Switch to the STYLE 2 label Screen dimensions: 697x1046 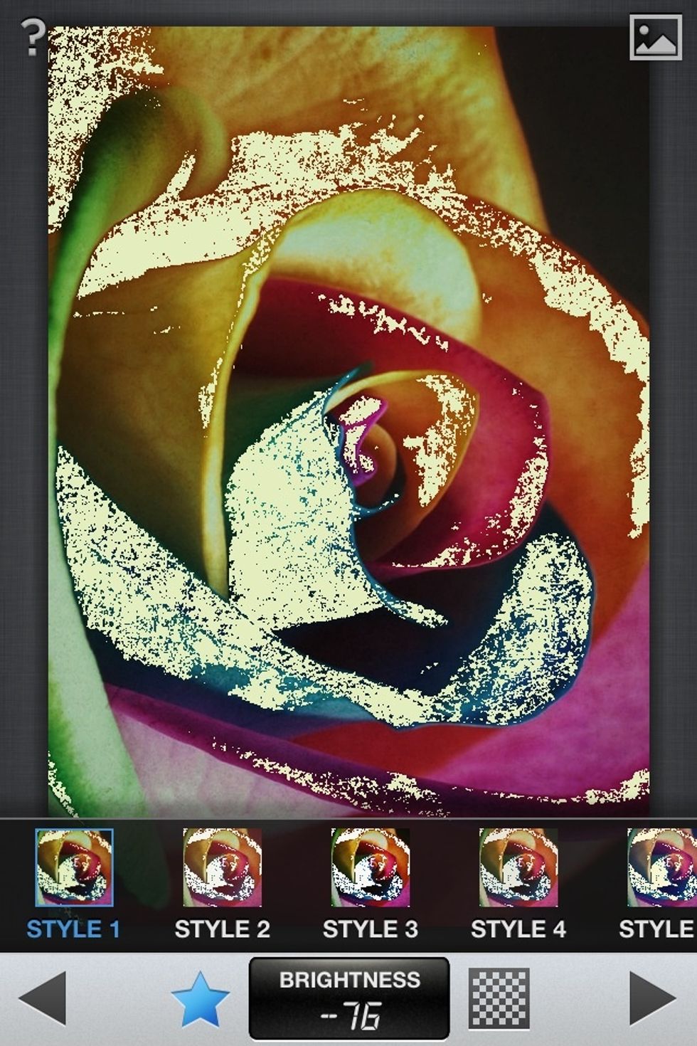[x=222, y=929]
